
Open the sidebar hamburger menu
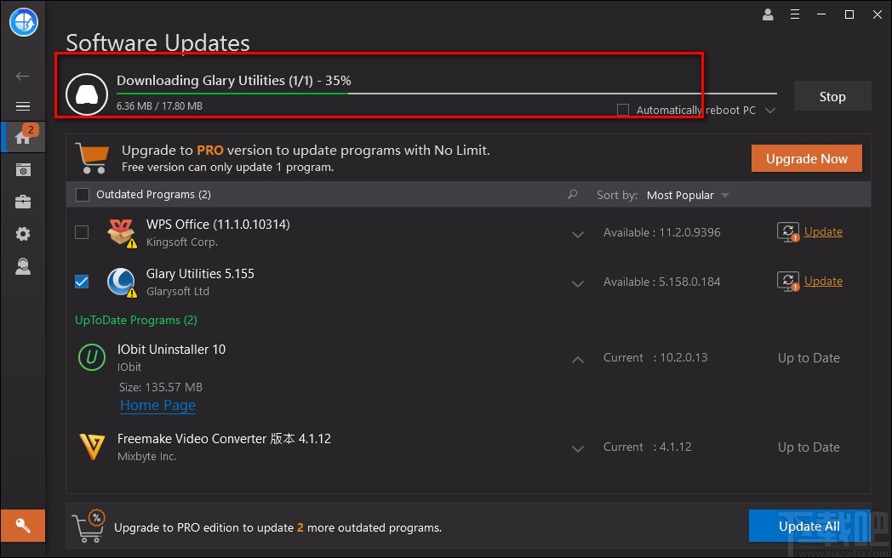click(23, 105)
